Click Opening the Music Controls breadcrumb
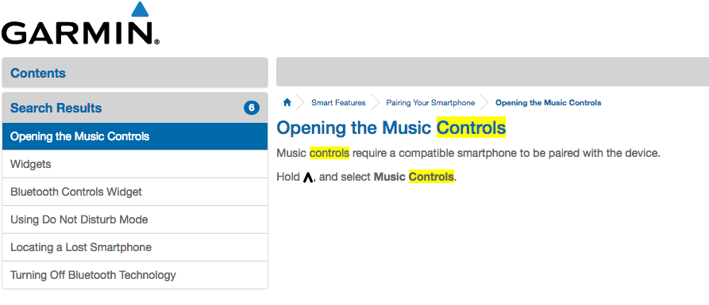 (x=548, y=103)
